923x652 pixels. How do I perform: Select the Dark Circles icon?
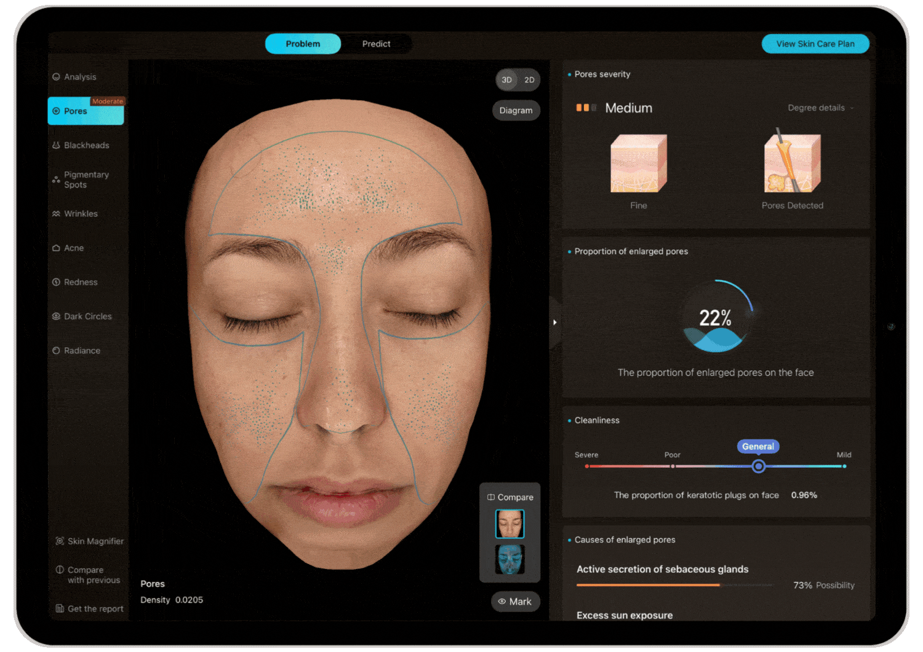[57, 316]
